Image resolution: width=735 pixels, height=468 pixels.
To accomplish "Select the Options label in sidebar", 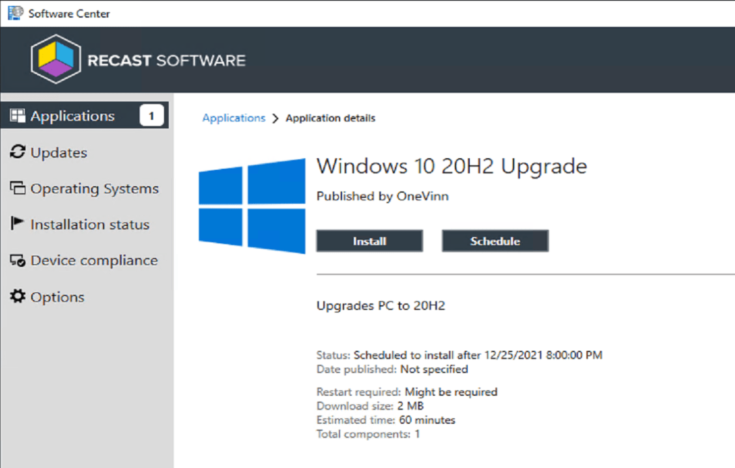I will 57,297.
